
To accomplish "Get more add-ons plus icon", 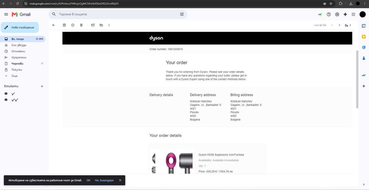I will (364, 86).
